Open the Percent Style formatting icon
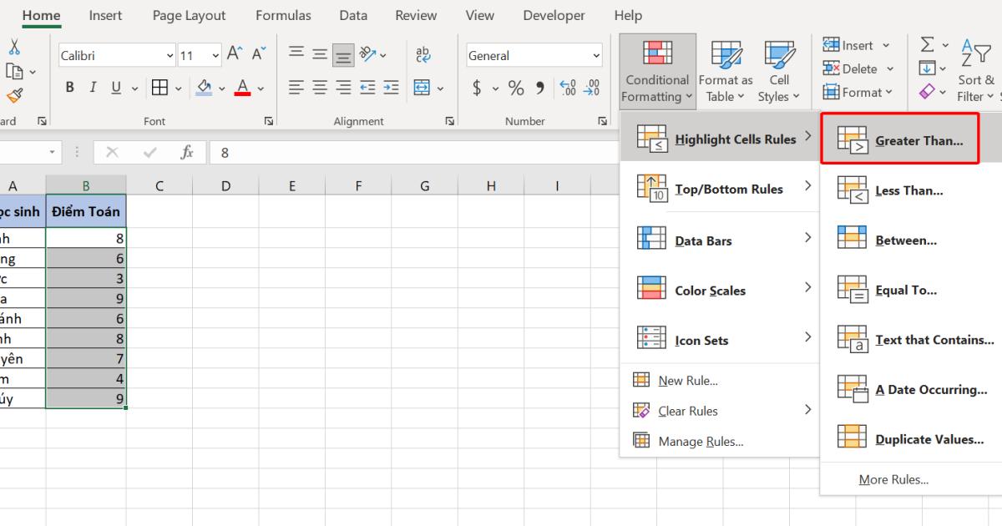Image resolution: width=1002 pixels, height=526 pixels. (x=516, y=87)
